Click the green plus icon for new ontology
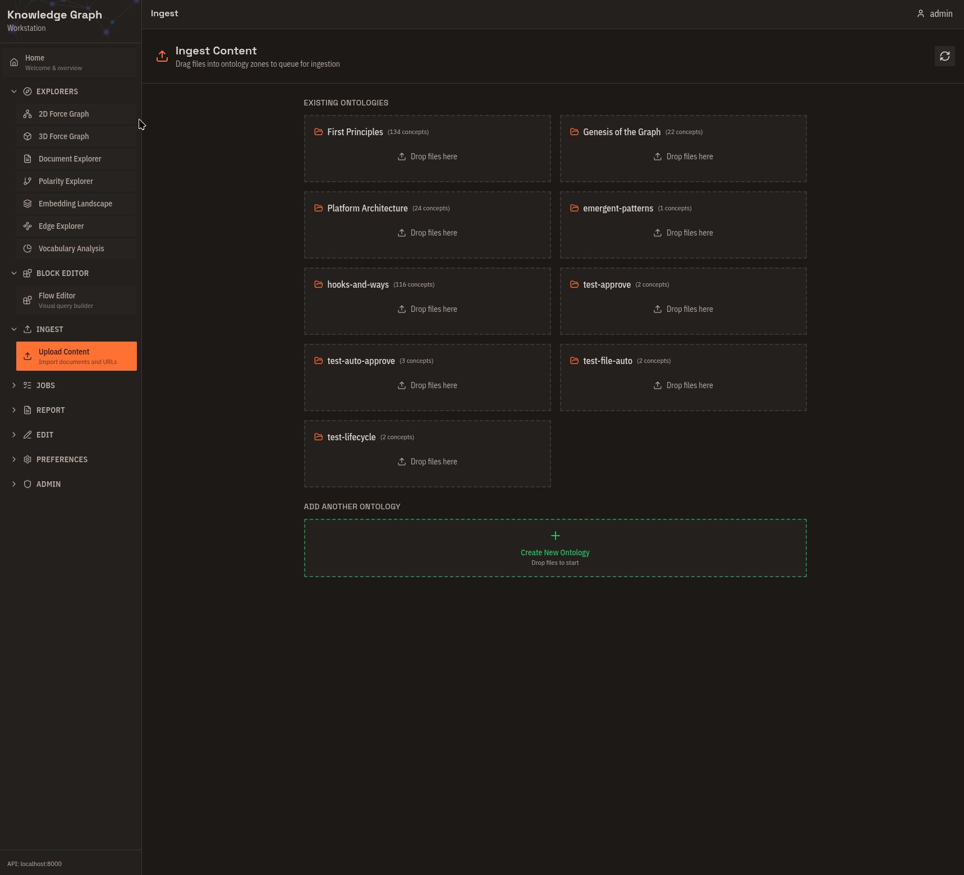This screenshot has height=875, width=964. (x=555, y=536)
